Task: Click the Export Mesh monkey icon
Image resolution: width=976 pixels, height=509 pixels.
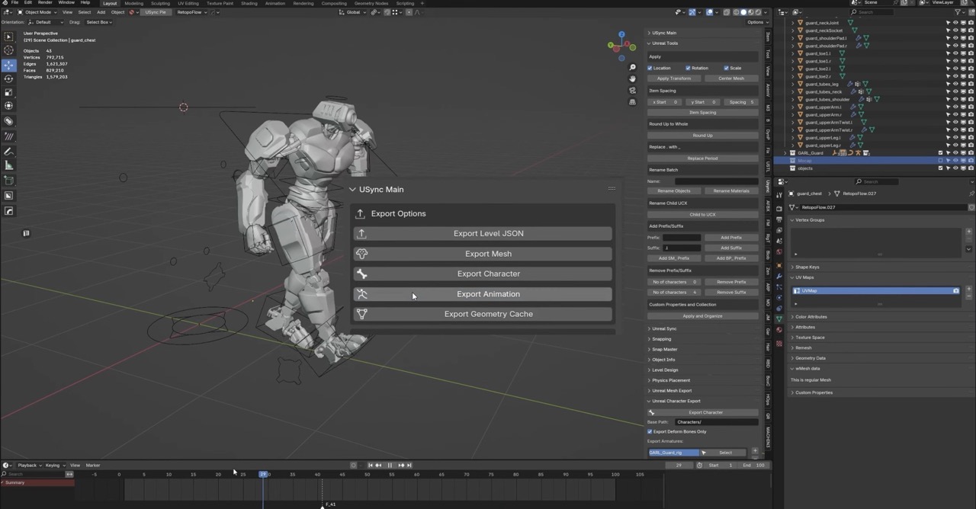Action: 361,254
